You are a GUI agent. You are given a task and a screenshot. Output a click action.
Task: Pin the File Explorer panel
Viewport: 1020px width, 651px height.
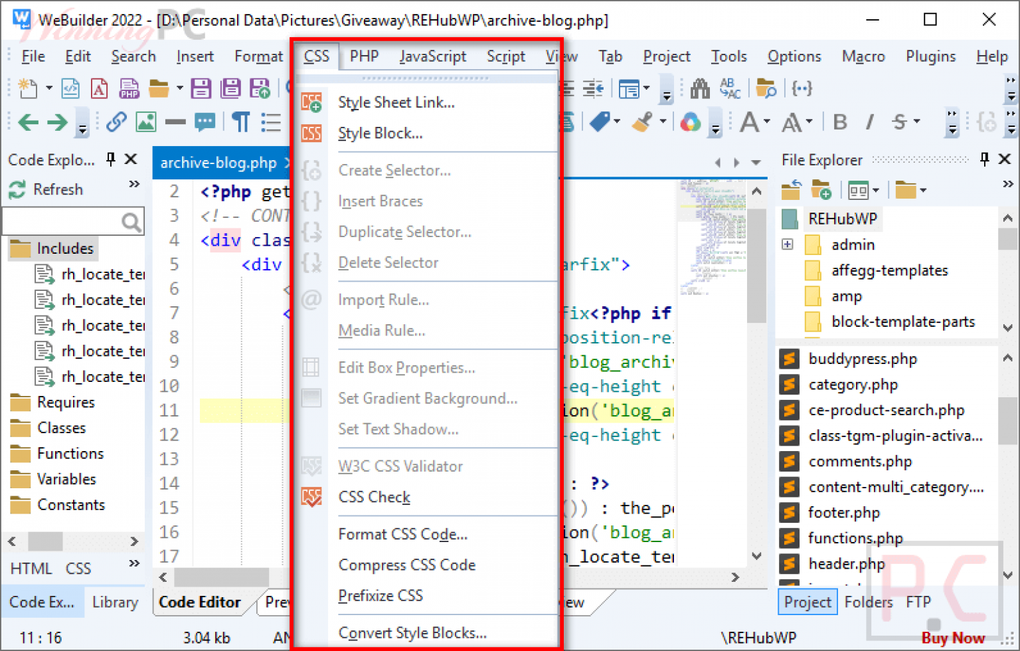click(x=984, y=159)
